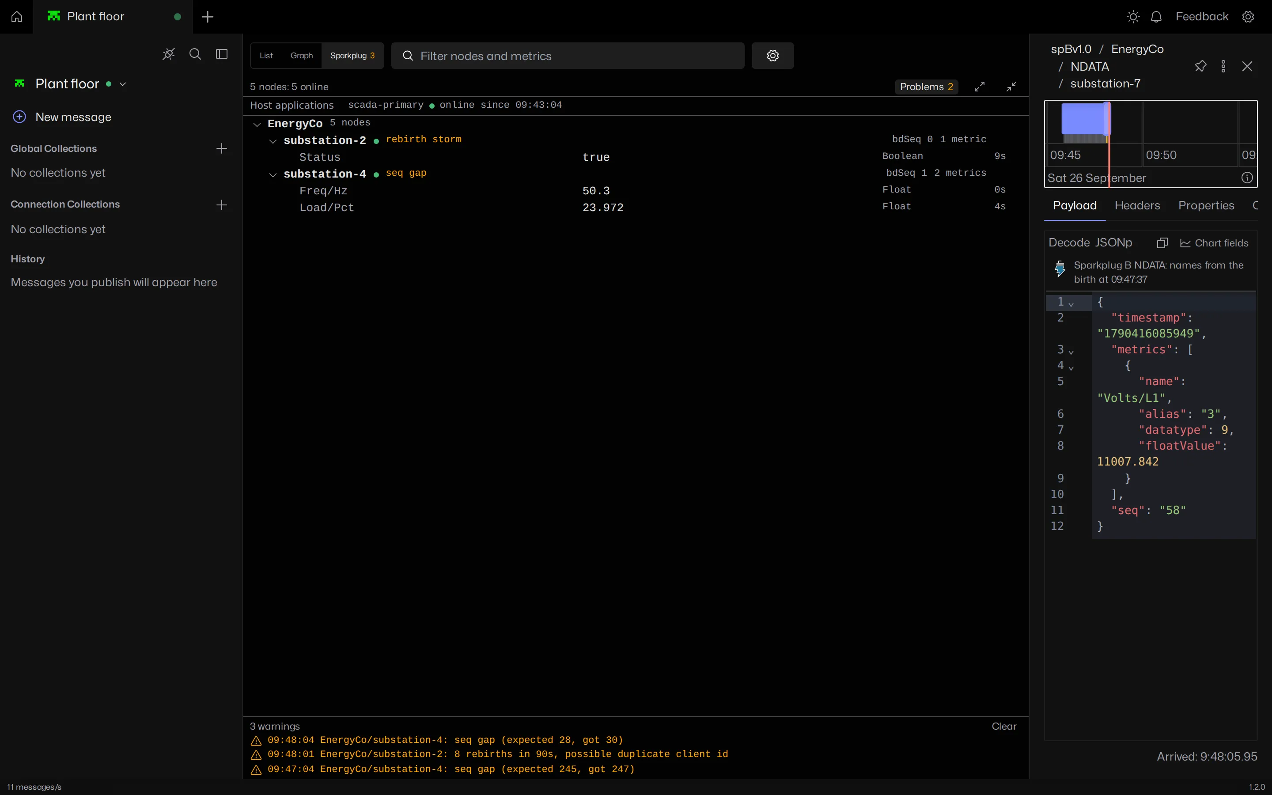Click the New message button
The image size is (1272, 795).
click(62, 117)
